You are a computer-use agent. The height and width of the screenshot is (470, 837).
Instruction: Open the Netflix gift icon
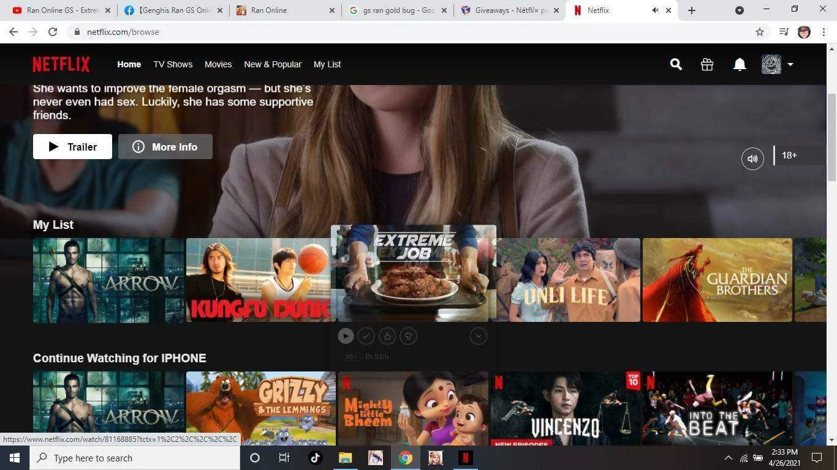(707, 64)
